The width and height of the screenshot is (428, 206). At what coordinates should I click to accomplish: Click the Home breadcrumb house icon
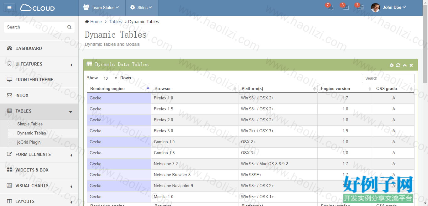click(x=87, y=22)
